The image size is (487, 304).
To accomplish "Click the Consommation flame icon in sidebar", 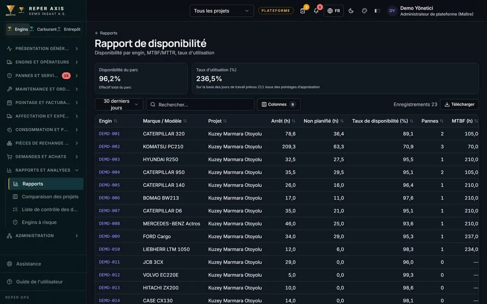I will tap(10, 130).
